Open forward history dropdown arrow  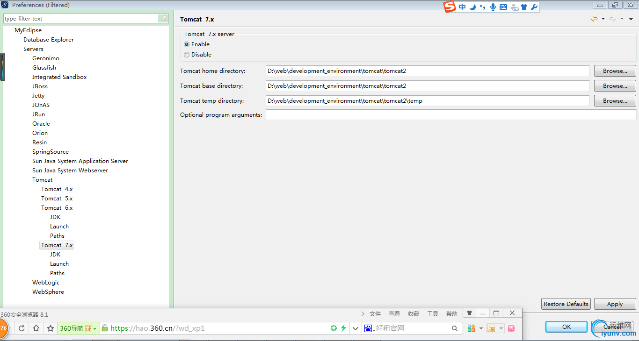[622, 19]
